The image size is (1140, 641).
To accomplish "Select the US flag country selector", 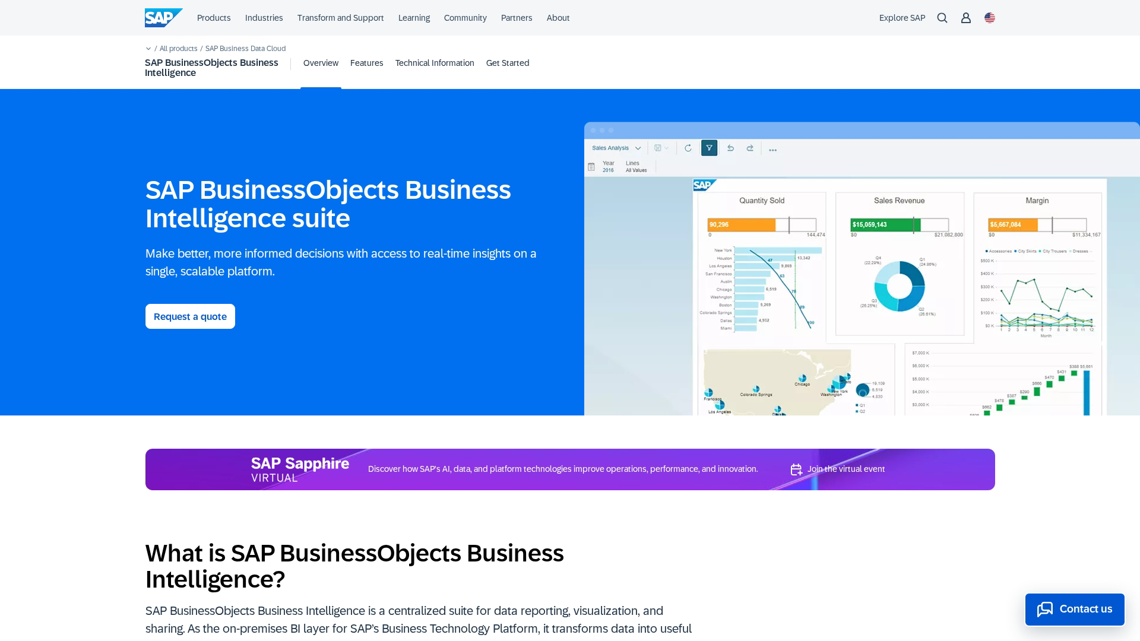I will click(x=990, y=18).
